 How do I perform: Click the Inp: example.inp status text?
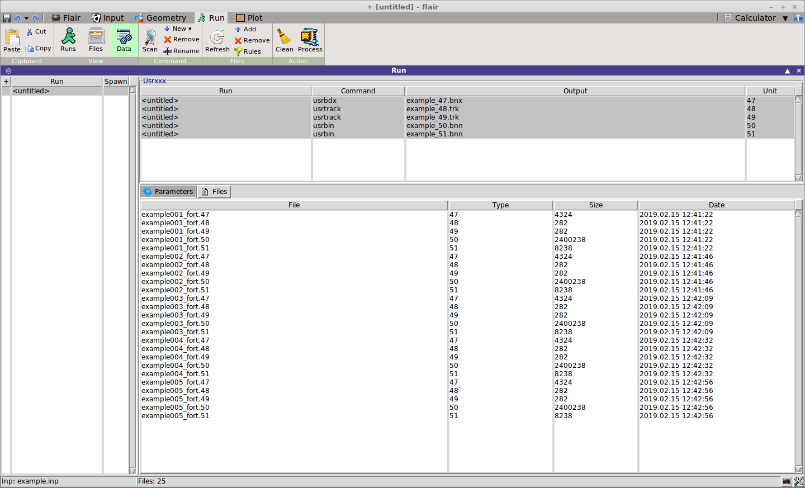(30, 481)
